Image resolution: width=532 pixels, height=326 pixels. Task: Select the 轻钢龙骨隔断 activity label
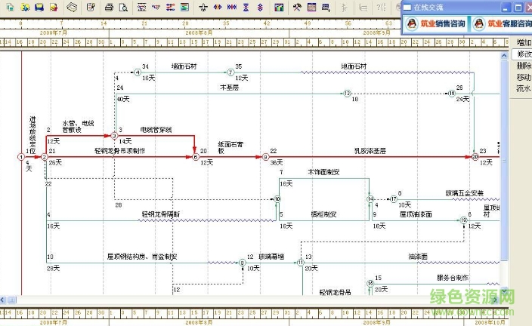pyautogui.click(x=161, y=214)
